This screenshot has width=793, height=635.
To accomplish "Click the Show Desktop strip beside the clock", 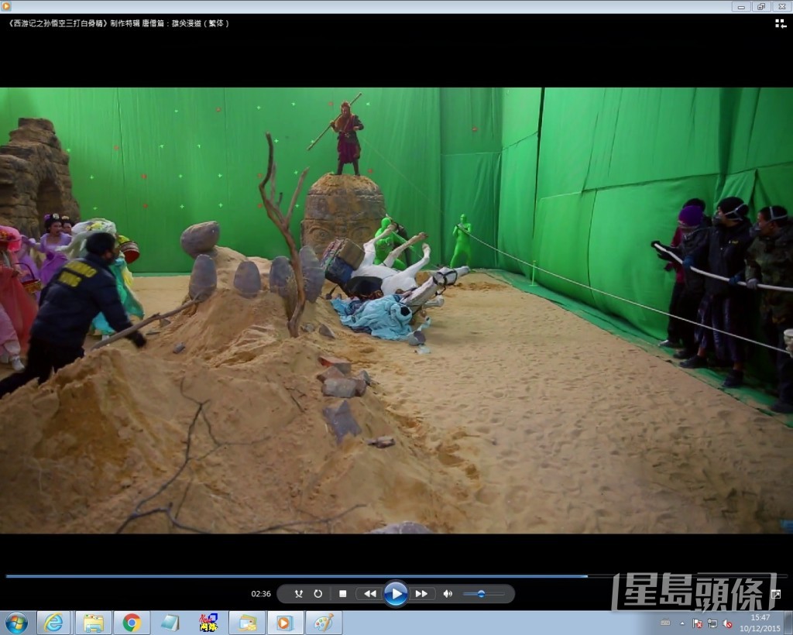I will tap(789, 623).
